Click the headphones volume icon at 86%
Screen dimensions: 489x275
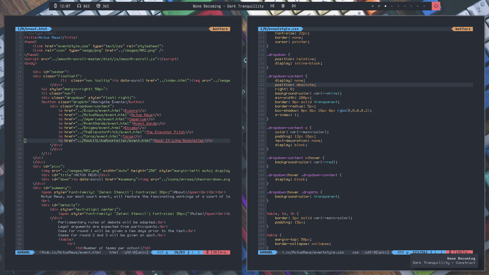(x=79, y=6)
